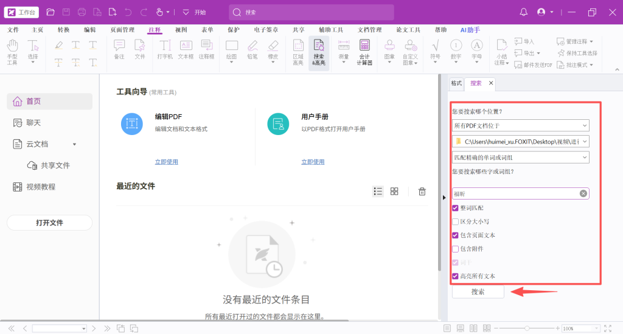Add a Note (备注) annotation
The height and width of the screenshot is (334, 623).
(119, 50)
